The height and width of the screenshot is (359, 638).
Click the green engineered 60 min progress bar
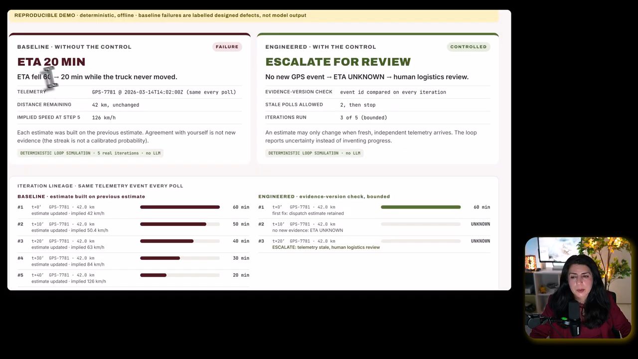coord(421,207)
